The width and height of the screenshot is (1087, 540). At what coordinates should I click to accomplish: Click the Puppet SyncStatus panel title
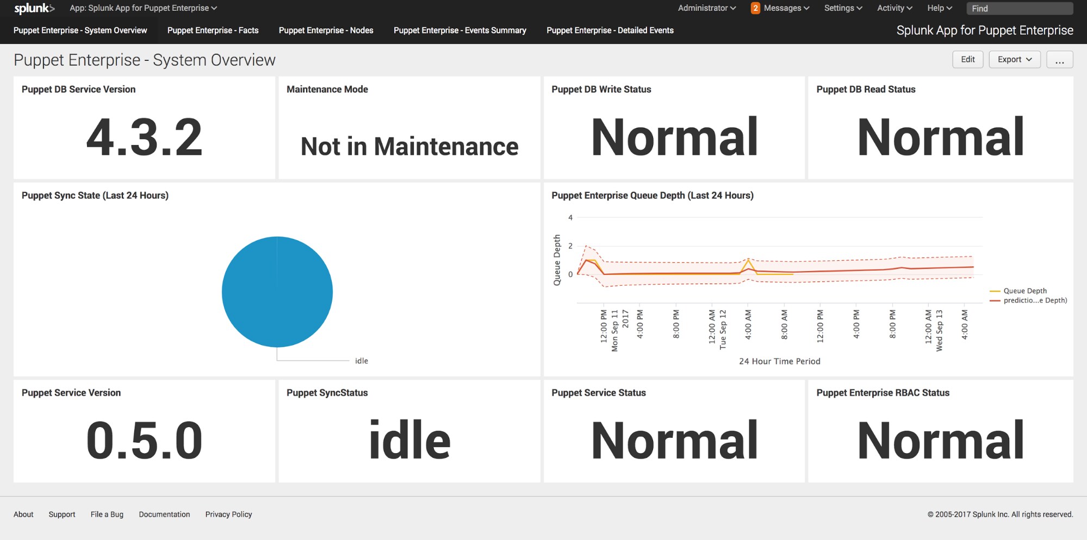(x=327, y=393)
